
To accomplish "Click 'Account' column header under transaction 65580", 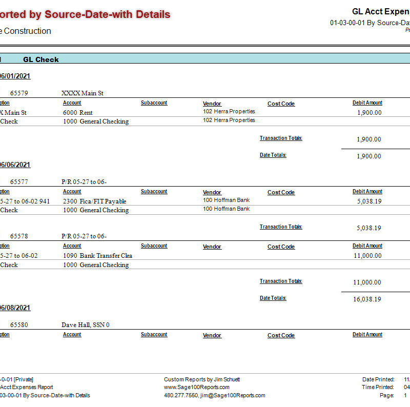I will tap(72, 335).
